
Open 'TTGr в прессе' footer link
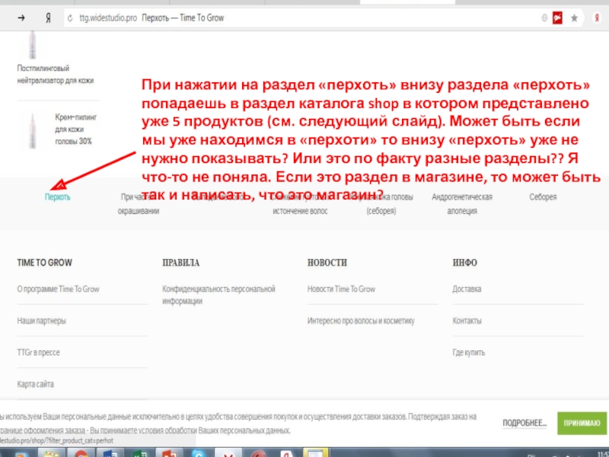click(39, 352)
